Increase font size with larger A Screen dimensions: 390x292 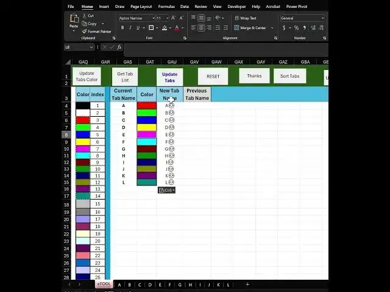173,18
